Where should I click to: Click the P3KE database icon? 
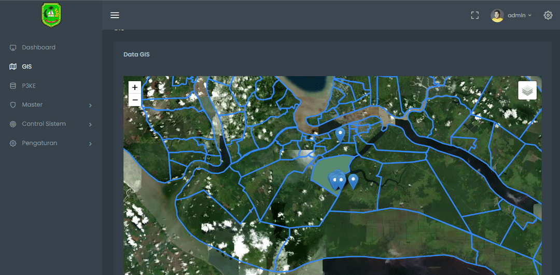13,86
